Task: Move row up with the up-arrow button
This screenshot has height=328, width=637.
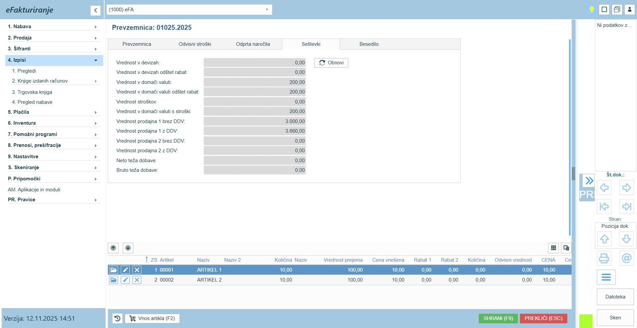Action: coord(113,248)
